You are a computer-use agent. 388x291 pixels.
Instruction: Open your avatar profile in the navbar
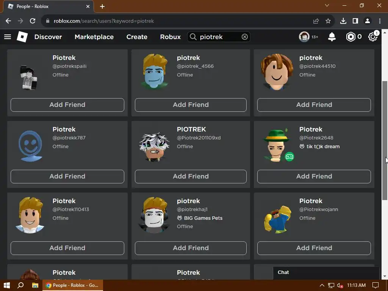(x=304, y=37)
